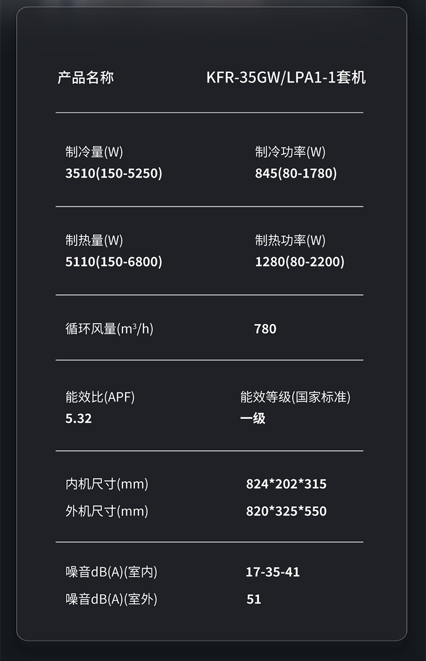Click the 噪音dB(A)(室外) label
This screenshot has width=426, height=661.
(112, 599)
